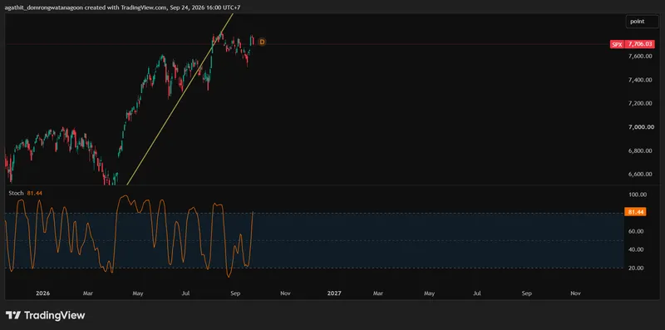
Task: Click the 6,800.00 price axis label
Action: click(640, 150)
